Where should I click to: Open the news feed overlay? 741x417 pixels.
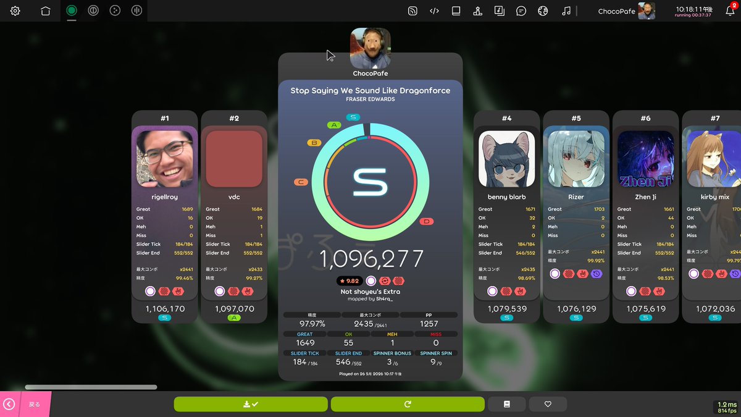coord(413,11)
